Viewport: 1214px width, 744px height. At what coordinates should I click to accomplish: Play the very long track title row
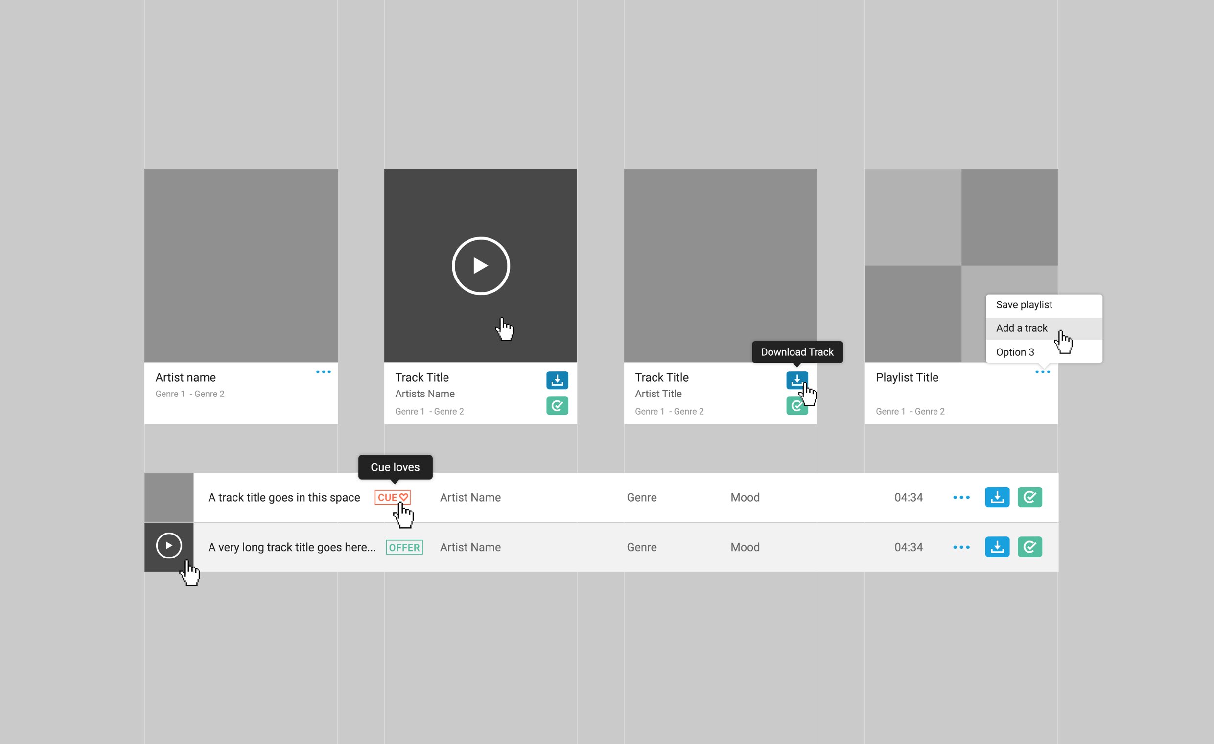(x=169, y=546)
